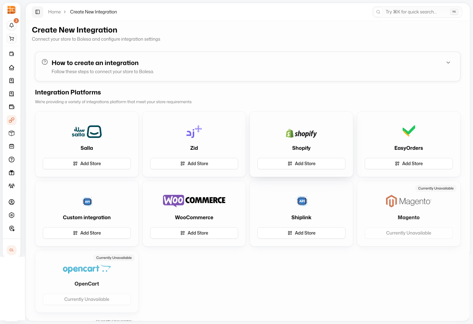Open hexagon settings icon in sidebar

pyautogui.click(x=12, y=215)
